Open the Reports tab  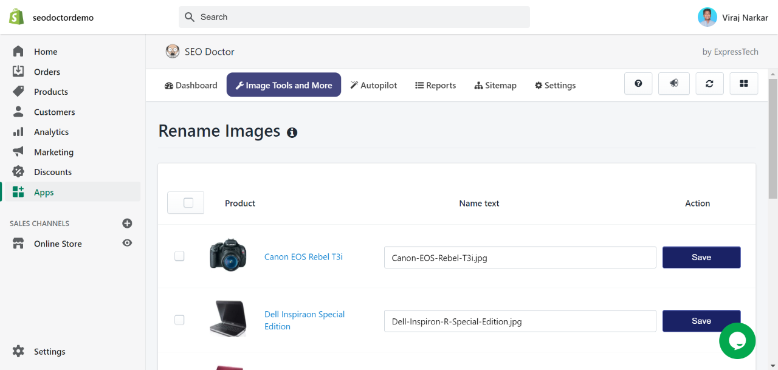coord(435,85)
